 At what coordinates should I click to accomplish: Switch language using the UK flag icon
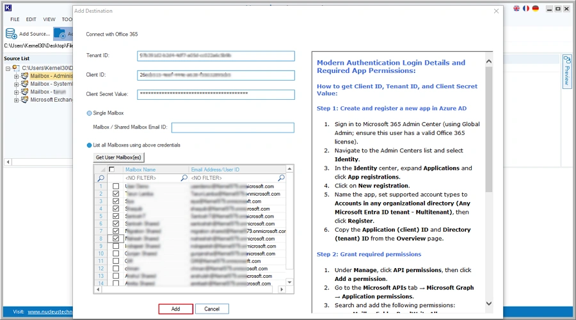pos(516,8)
